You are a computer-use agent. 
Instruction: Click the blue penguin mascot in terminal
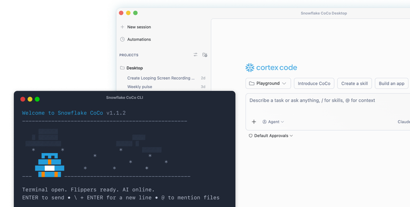pos(50,165)
